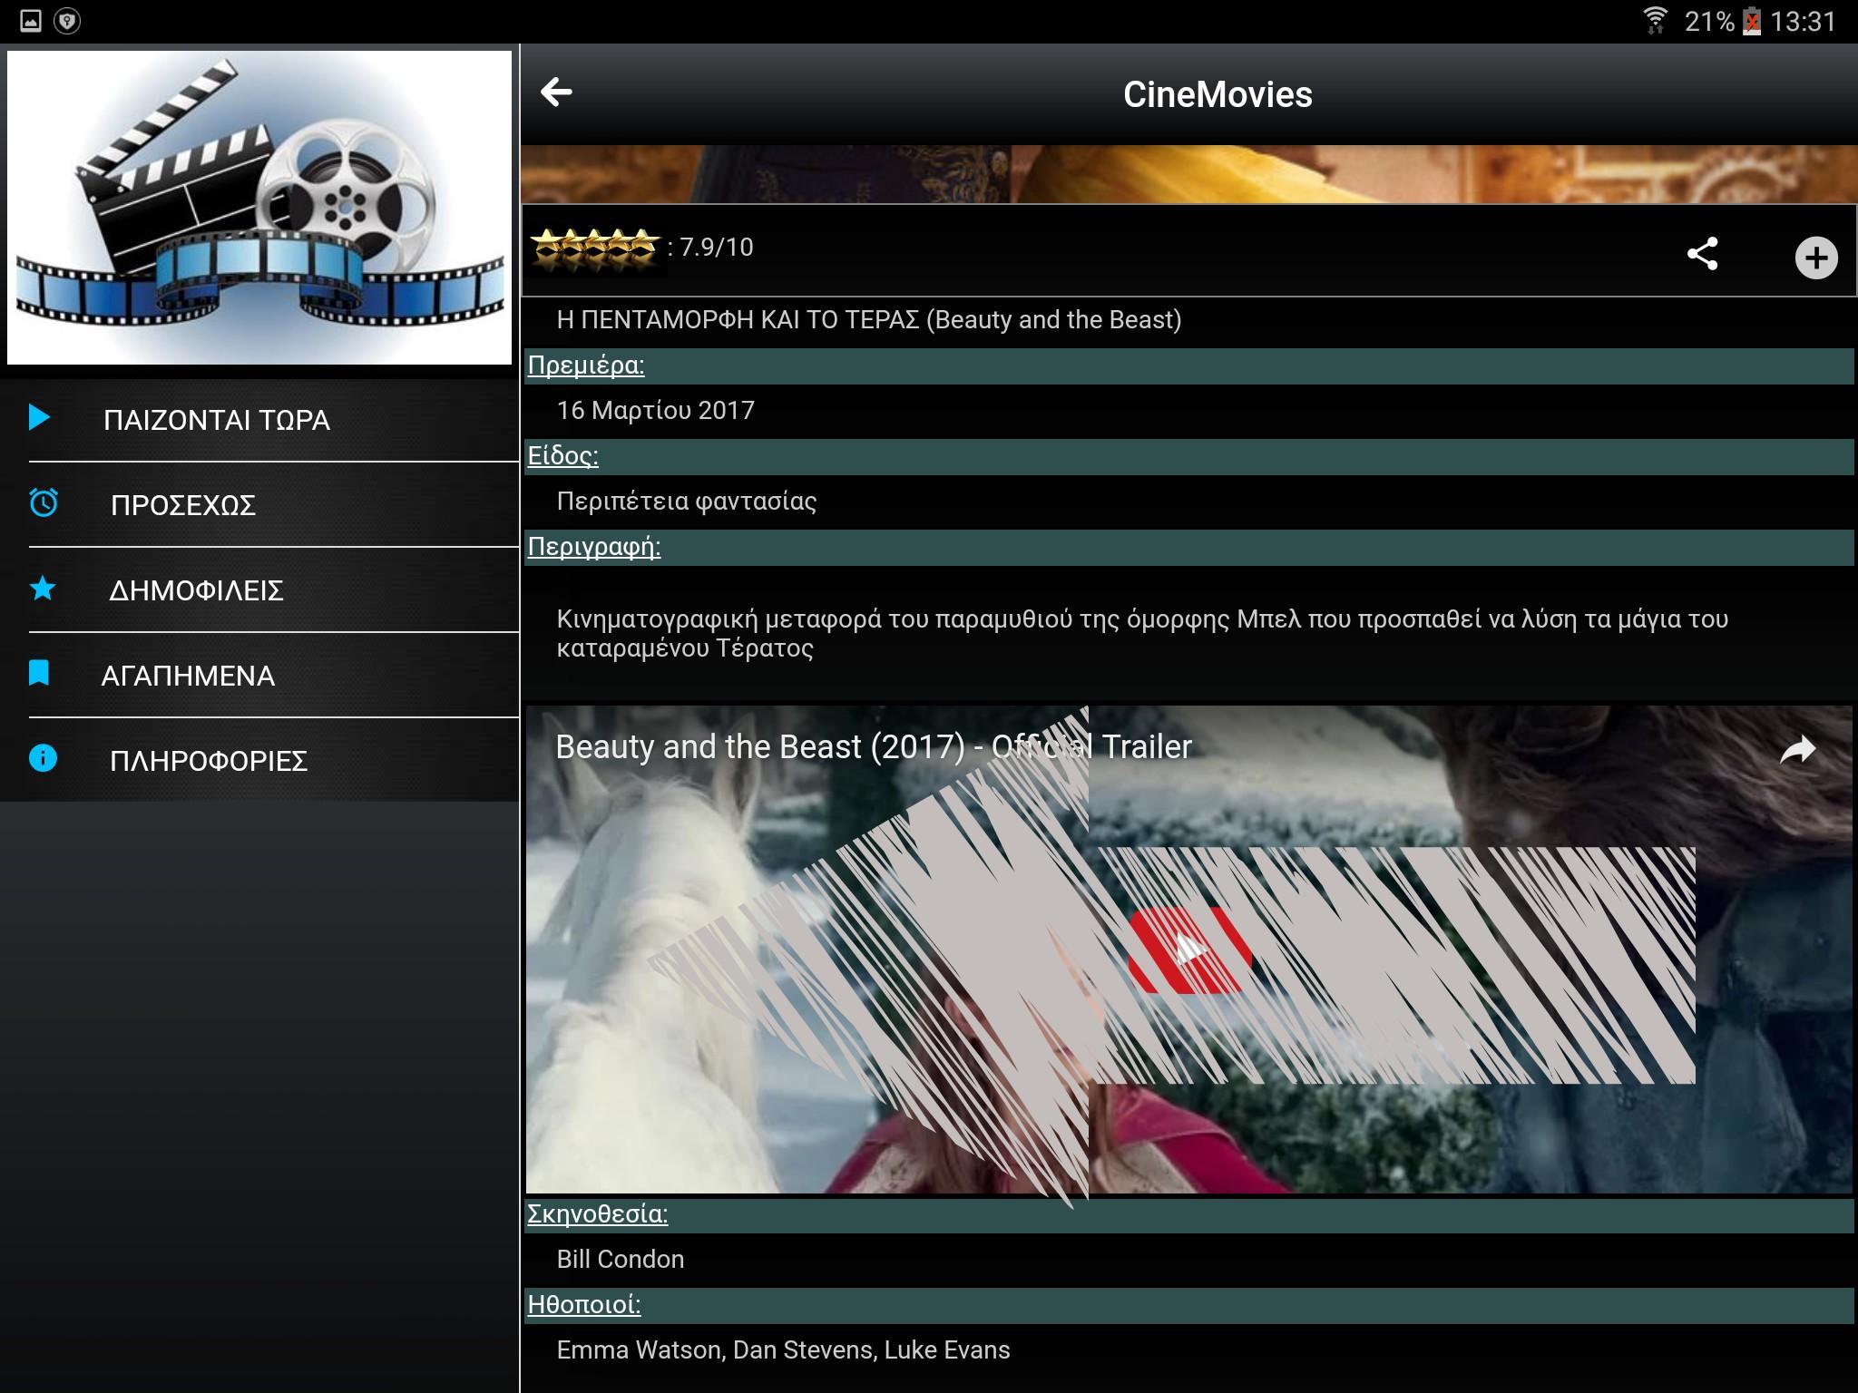Click the bookmark icon beside ΑΓΑΠΗΜΕΝΑ
This screenshot has width=1858, height=1393.
click(39, 673)
